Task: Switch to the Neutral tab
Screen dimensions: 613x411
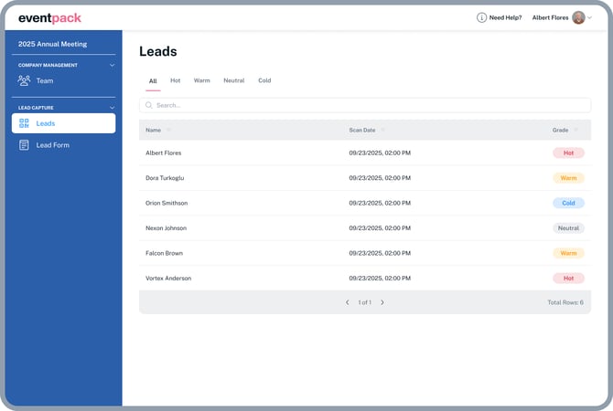Action: (233, 80)
